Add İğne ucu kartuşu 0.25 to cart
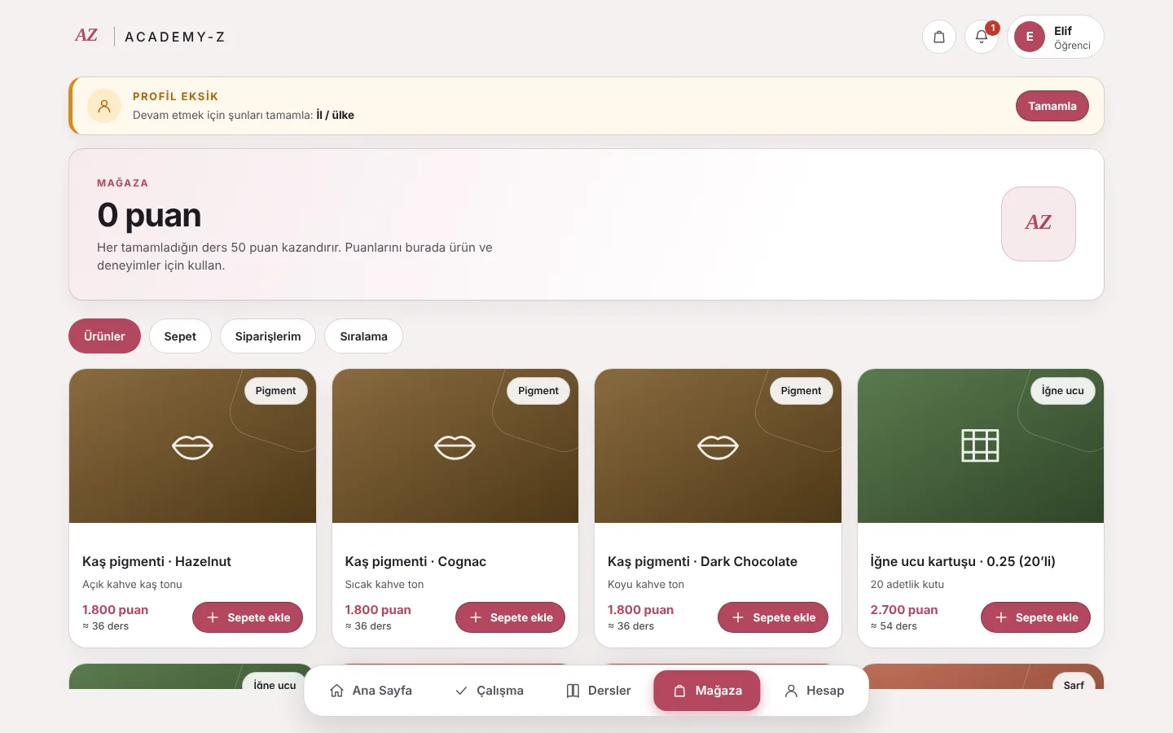The height and width of the screenshot is (733, 1173). click(x=1035, y=617)
